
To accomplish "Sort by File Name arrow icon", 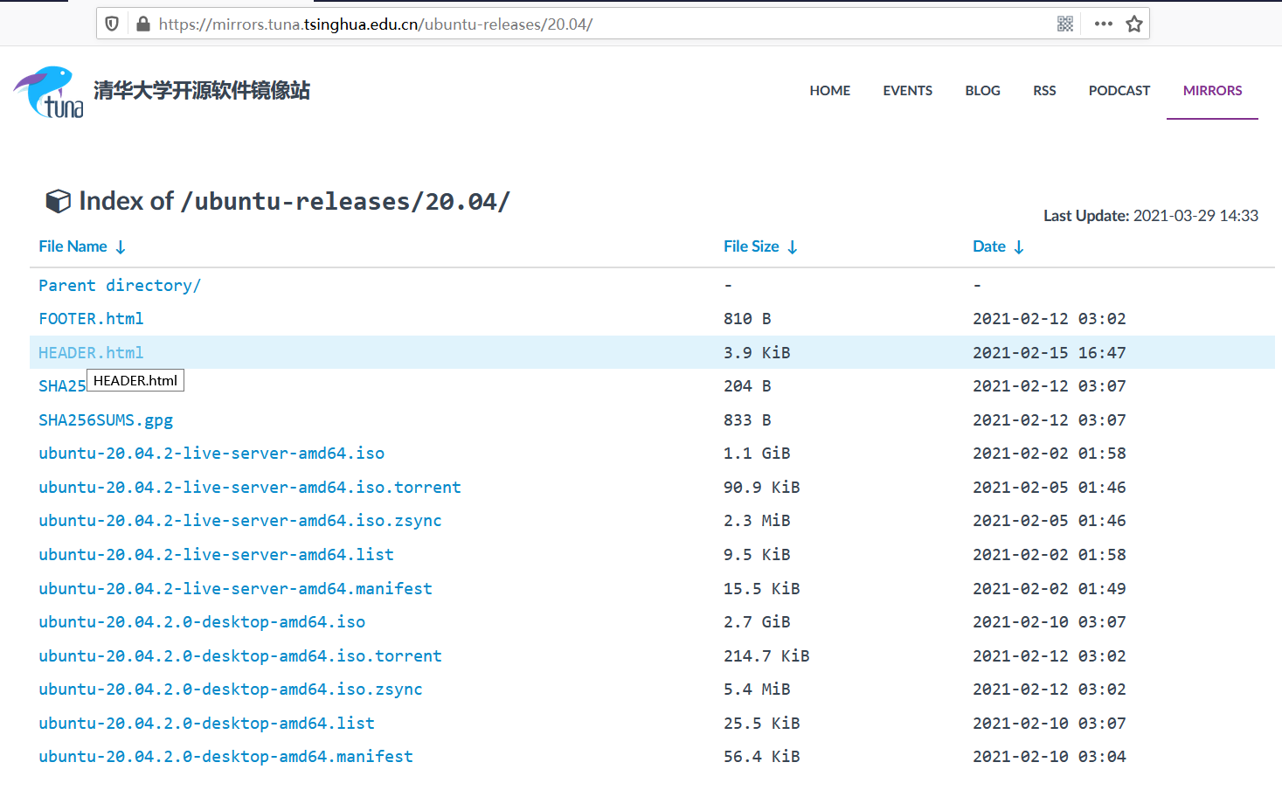I will click(x=121, y=247).
